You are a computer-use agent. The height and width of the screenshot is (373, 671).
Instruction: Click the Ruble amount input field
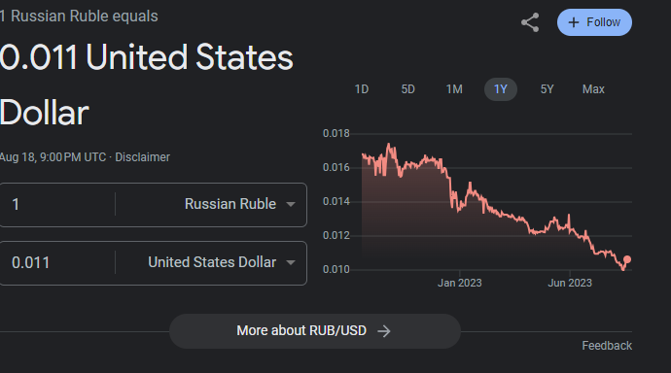(57, 204)
